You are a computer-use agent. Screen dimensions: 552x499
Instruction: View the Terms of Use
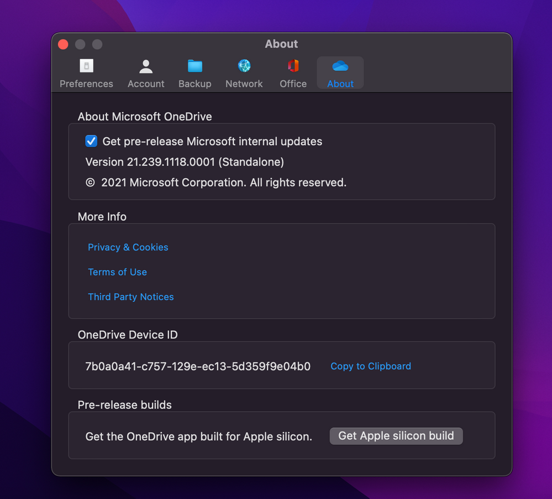pos(117,272)
